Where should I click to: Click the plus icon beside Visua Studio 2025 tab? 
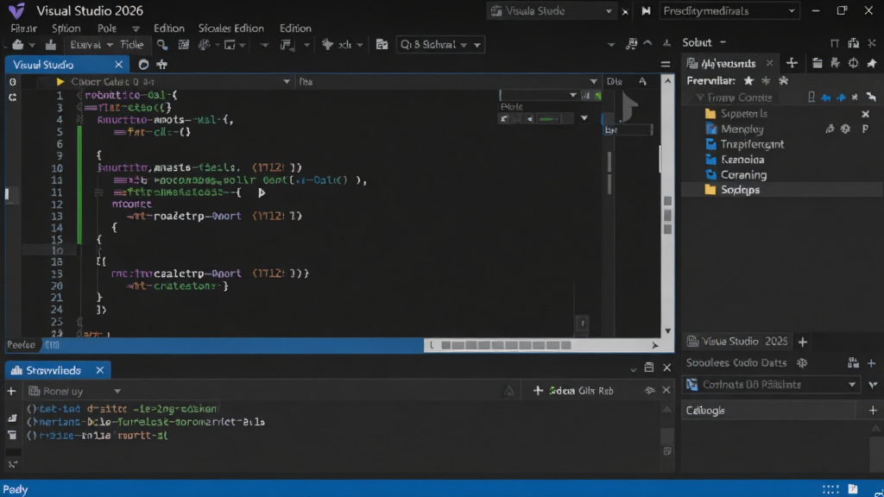click(803, 342)
